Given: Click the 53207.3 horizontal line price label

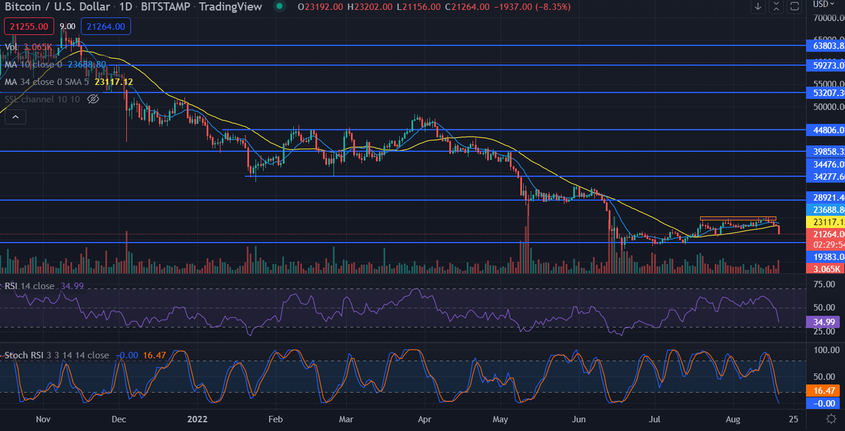Looking at the screenshot, I should coord(825,92).
